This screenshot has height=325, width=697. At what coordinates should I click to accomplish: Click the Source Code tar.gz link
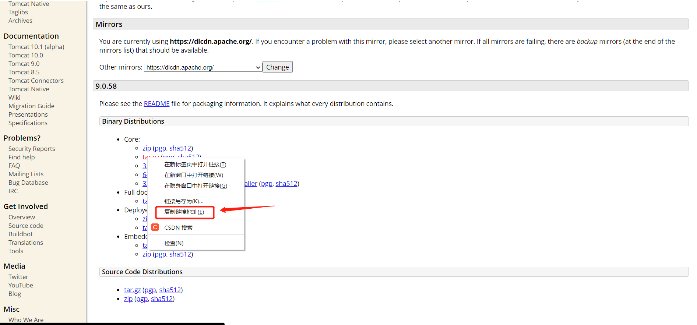(x=132, y=290)
